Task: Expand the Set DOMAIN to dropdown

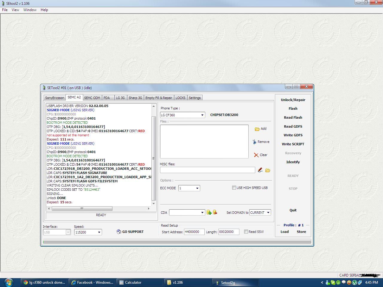Action: tap(268, 213)
